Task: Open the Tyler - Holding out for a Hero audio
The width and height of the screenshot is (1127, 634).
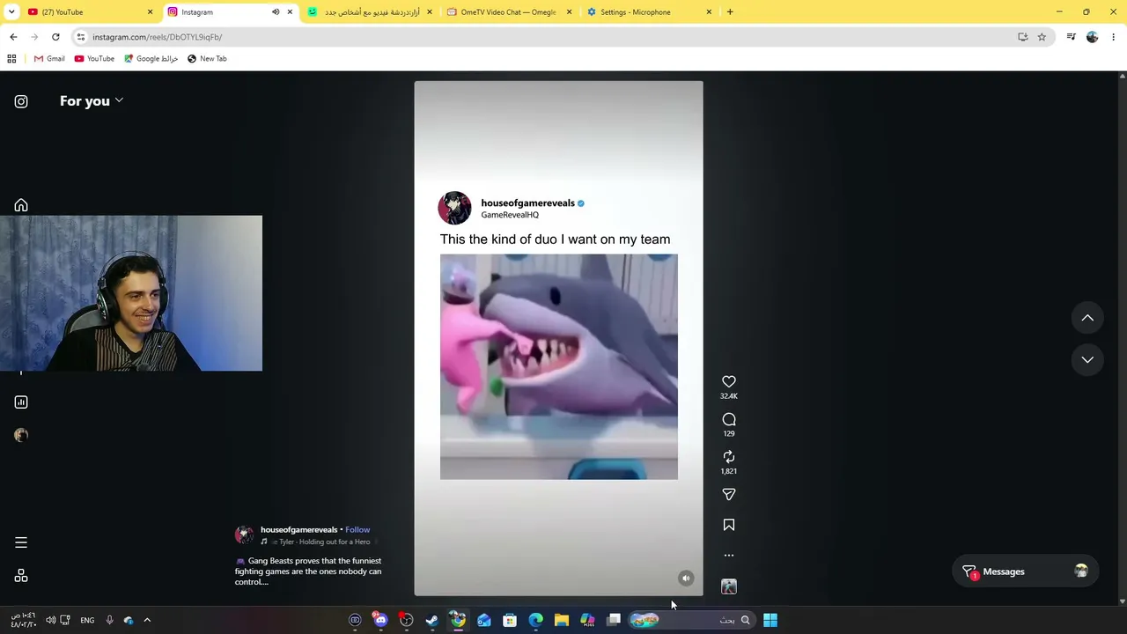Action: point(319,542)
